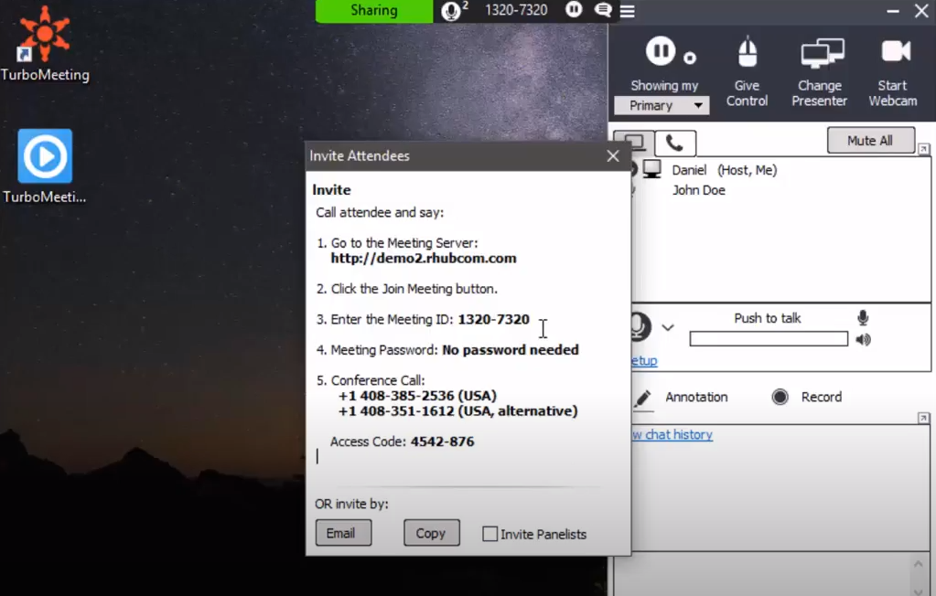The height and width of the screenshot is (596, 936).
Task: Toggle recording via the Record radio button
Action: [780, 397]
